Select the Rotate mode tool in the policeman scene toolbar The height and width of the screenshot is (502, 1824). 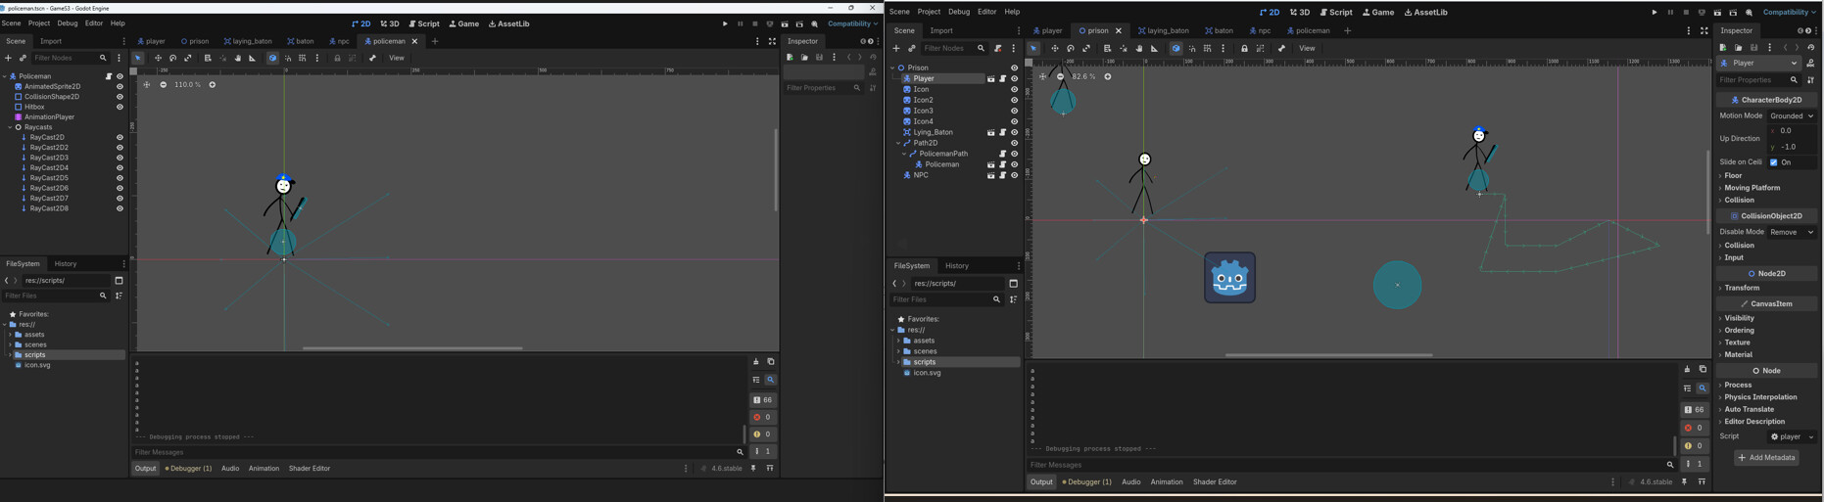[x=172, y=59]
